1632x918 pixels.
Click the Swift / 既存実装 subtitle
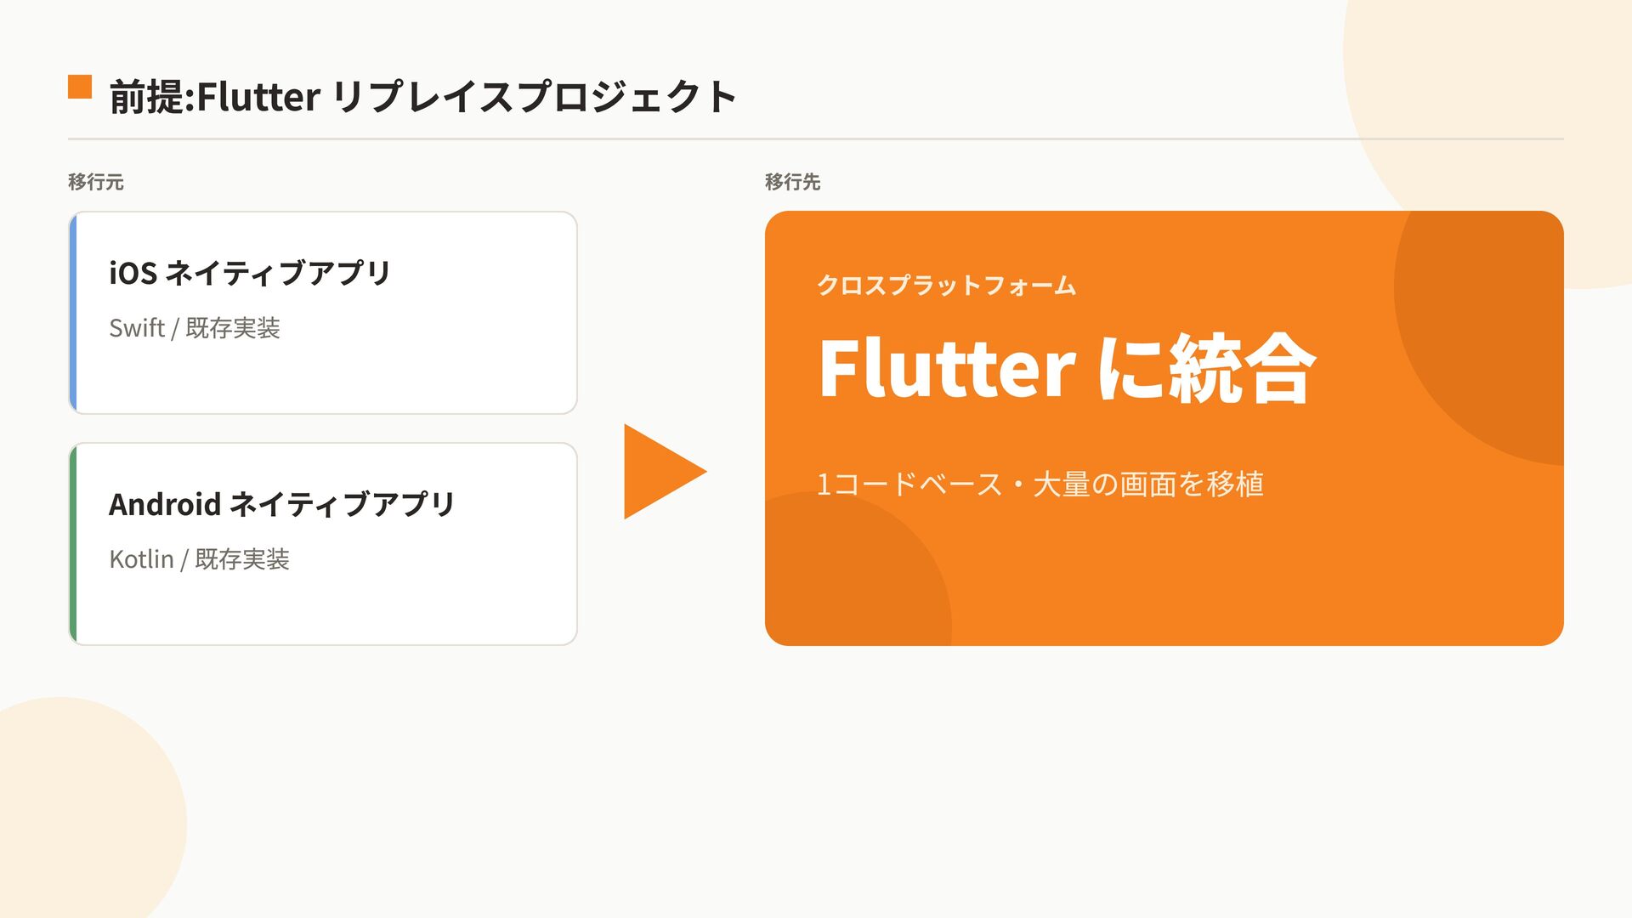(195, 328)
